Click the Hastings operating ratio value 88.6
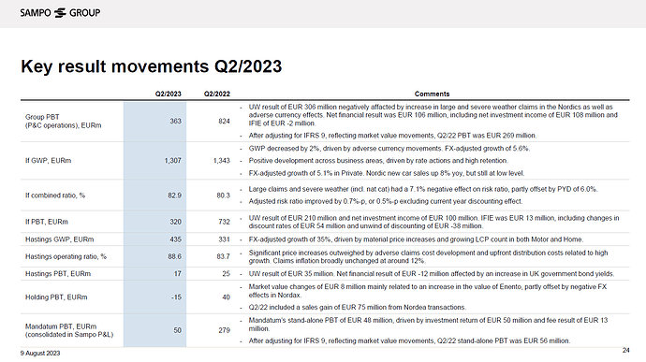Screen dimensions: 646x362 point(175,256)
